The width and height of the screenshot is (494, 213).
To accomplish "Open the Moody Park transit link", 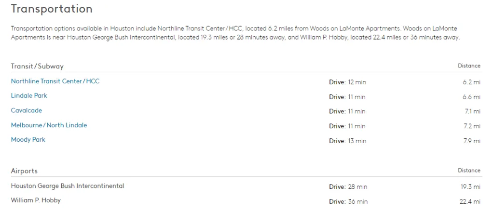I will tap(28, 140).
